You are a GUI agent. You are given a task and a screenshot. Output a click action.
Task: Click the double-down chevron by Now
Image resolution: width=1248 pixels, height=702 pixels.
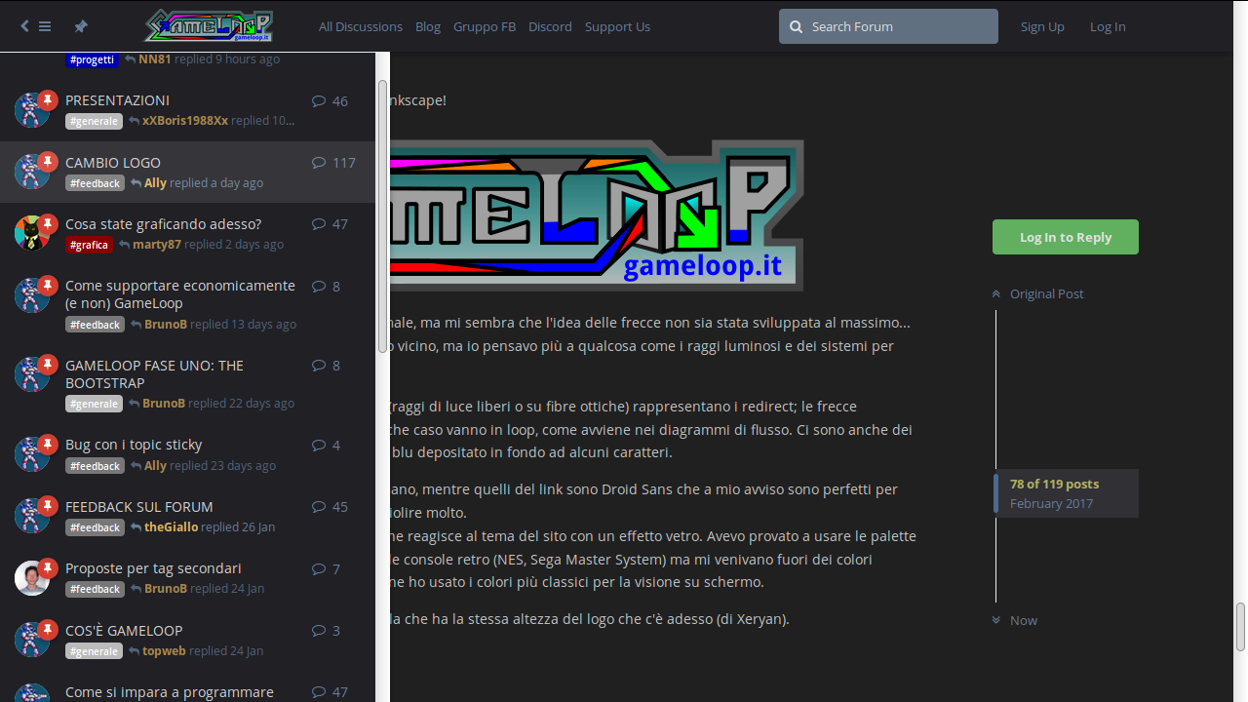tap(996, 620)
